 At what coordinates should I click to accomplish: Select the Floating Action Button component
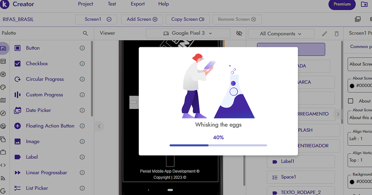(x=49, y=126)
